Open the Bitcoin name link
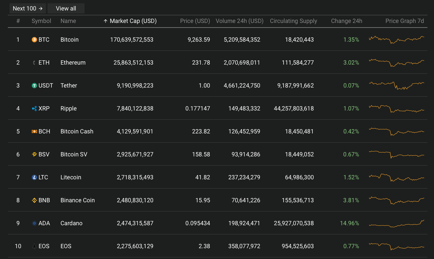 69,40
